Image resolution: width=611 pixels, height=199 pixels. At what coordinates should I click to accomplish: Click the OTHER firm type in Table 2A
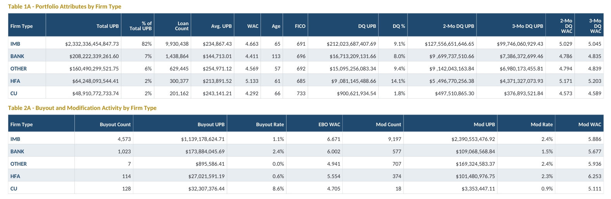pos(19,164)
